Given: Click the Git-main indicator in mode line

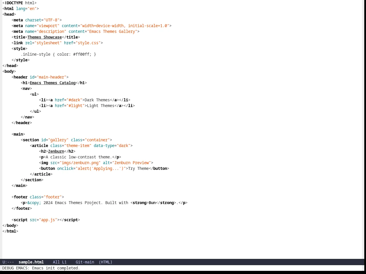Looking at the screenshot, I should [x=85, y=262].
